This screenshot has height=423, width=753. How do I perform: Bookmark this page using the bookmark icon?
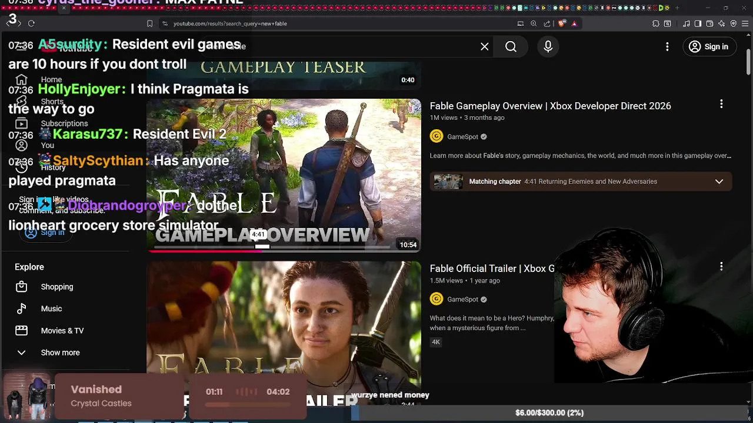pos(149,23)
